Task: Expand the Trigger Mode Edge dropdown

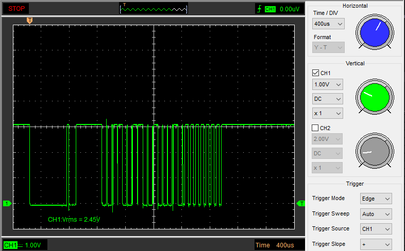Action: 376,199
